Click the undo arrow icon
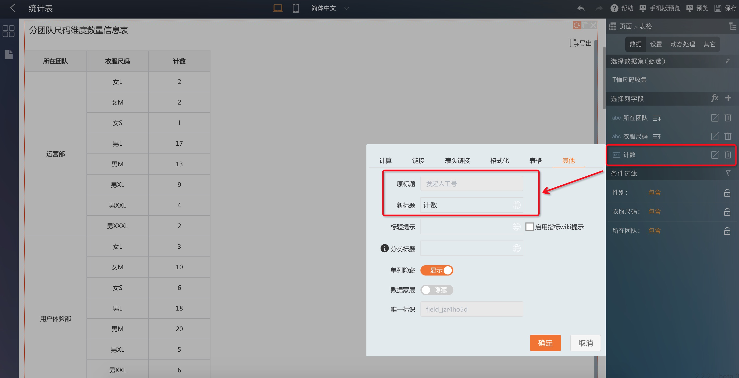This screenshot has width=739, height=378. 581,8
